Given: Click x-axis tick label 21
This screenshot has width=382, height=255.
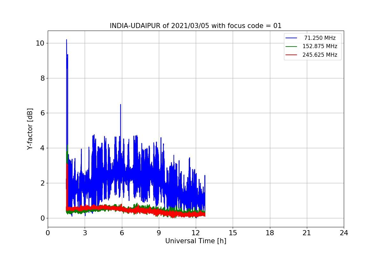Looking at the screenshot, I should [307, 233].
